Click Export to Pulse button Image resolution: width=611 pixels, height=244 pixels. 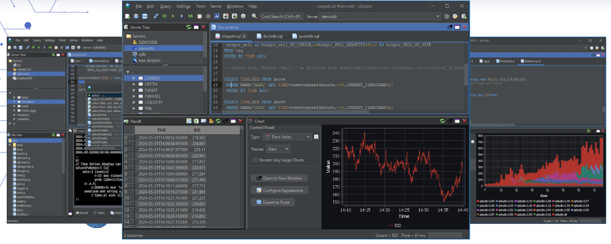coord(273,203)
